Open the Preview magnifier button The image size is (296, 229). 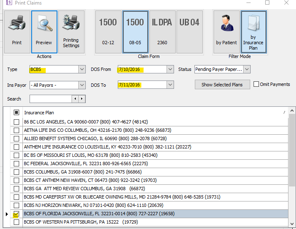44,32
